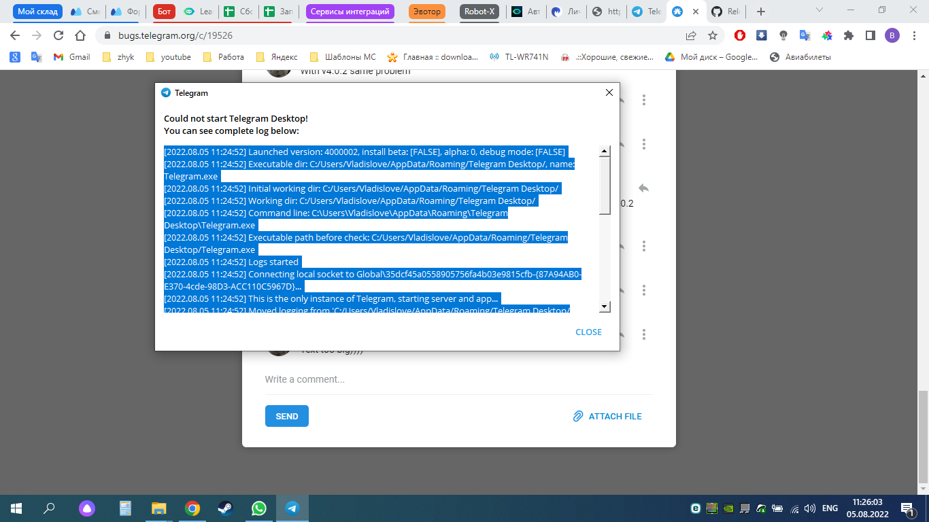Click the address bar with bugs.telegram.org URL
929x522 pixels.
394,35
